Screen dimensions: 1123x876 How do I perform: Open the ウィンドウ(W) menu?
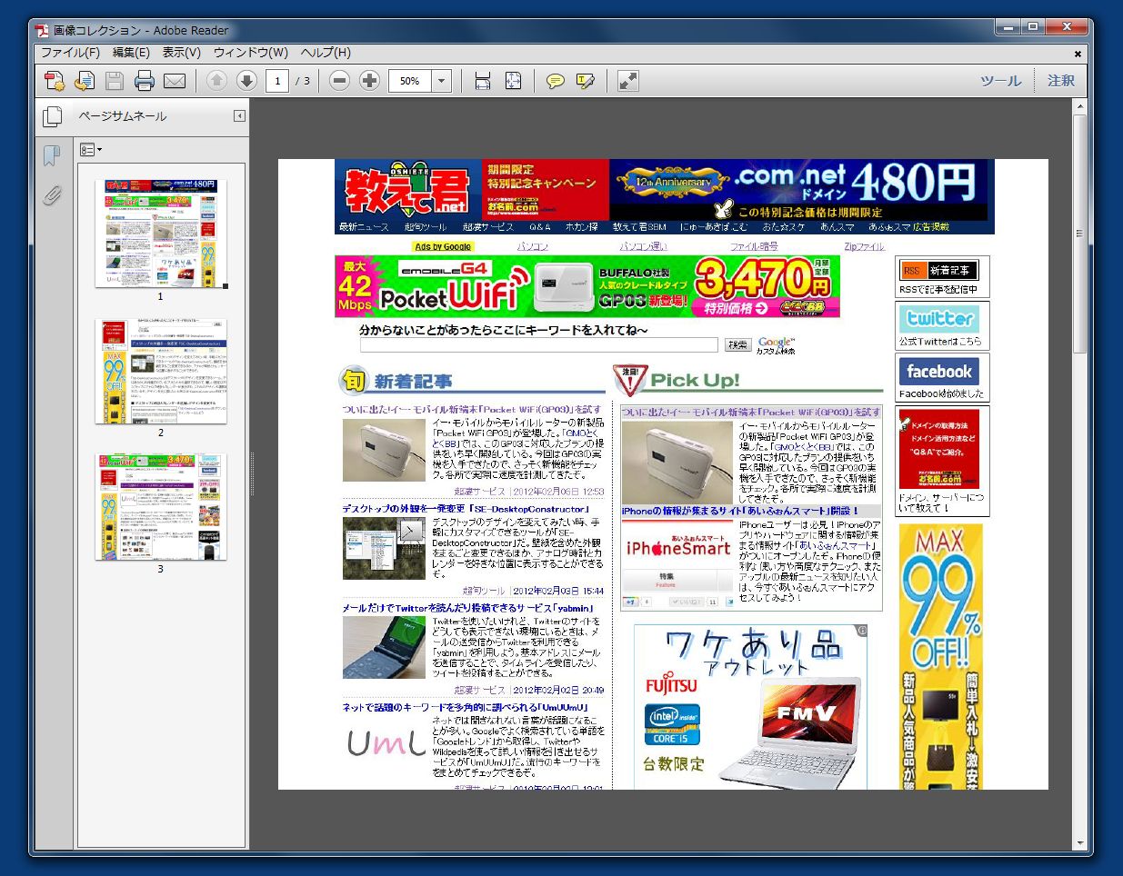pyautogui.click(x=250, y=53)
